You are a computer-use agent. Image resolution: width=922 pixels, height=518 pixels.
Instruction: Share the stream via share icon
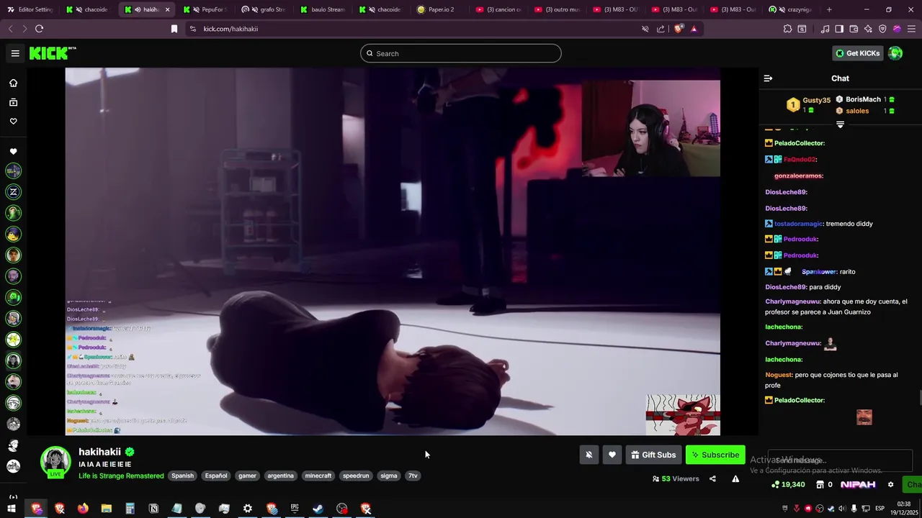click(712, 478)
